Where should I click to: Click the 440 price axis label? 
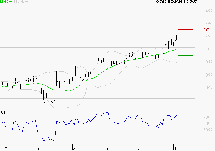click(209, 23)
